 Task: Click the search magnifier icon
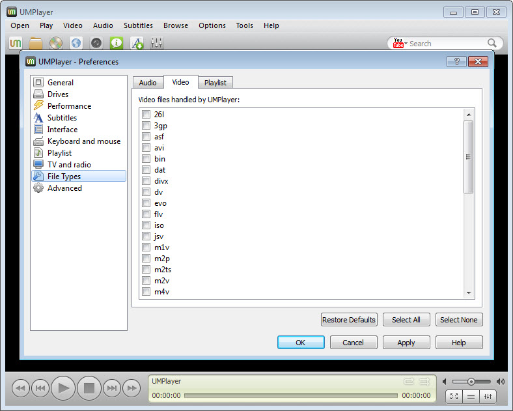[x=492, y=43]
